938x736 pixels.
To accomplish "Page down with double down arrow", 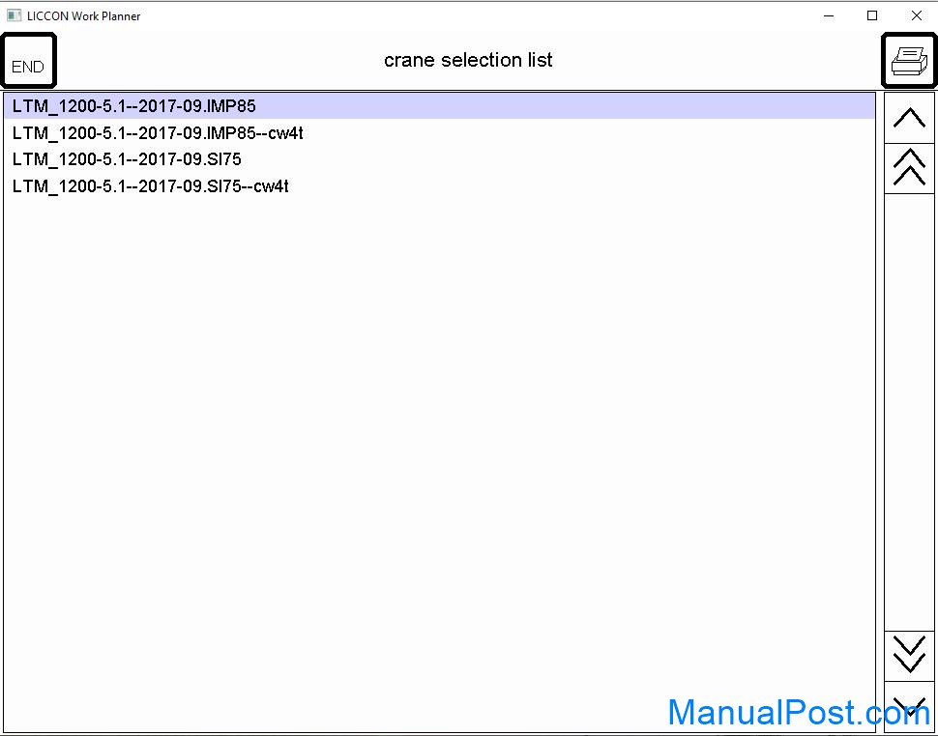I will (x=909, y=656).
